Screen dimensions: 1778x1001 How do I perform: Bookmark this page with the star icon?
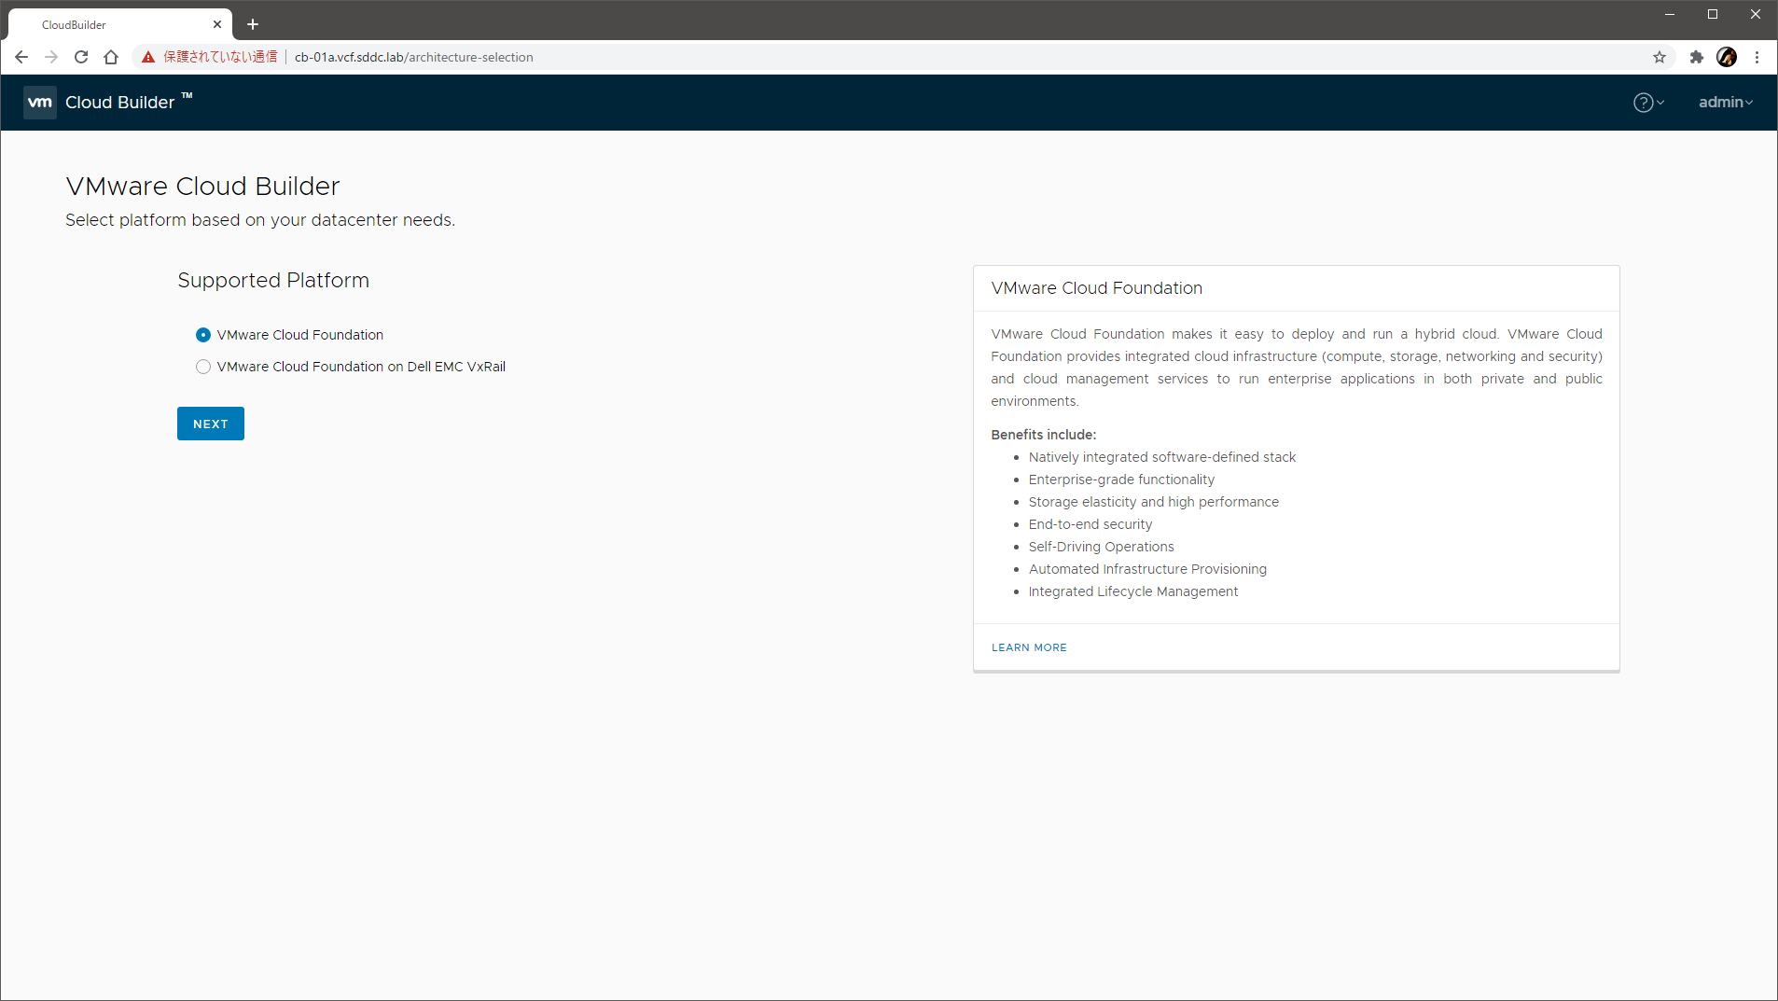point(1659,57)
